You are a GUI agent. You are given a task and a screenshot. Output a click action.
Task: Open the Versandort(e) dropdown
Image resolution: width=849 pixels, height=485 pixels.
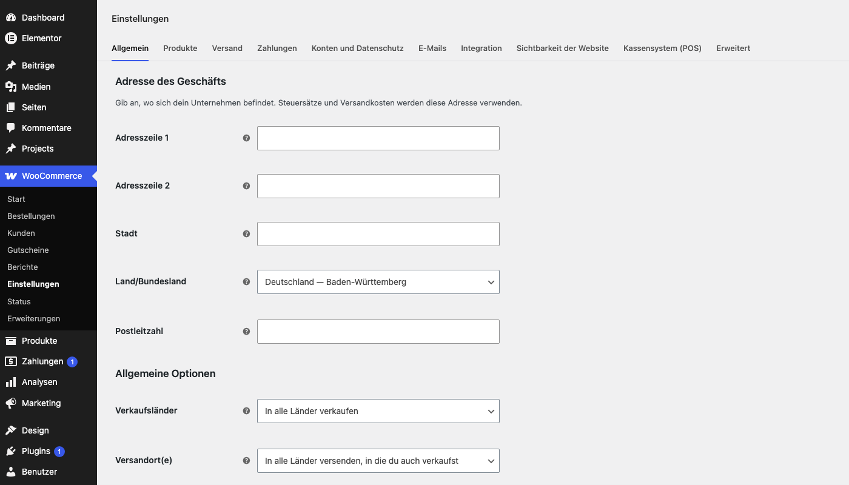click(378, 461)
